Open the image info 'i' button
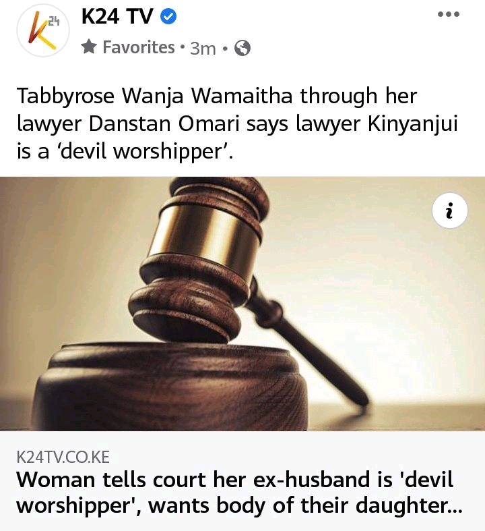The width and height of the screenshot is (485, 531). (449, 211)
